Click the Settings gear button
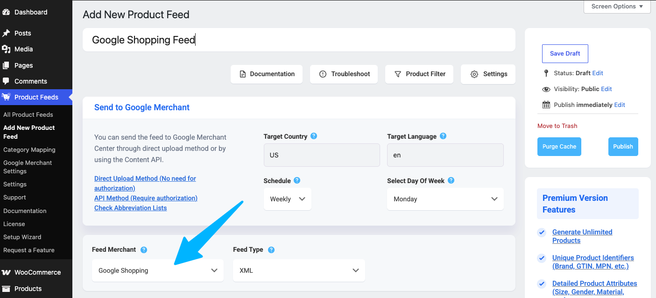This screenshot has height=298, width=656. [x=488, y=74]
